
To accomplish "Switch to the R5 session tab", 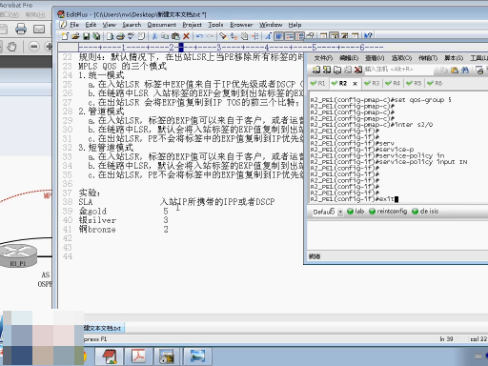I will tap(414, 83).
